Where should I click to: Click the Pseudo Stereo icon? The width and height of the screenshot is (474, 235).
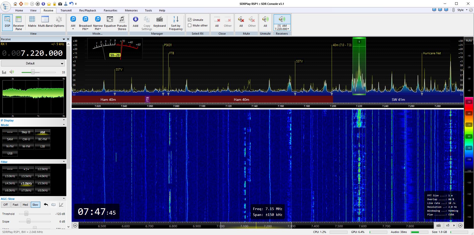(122, 22)
